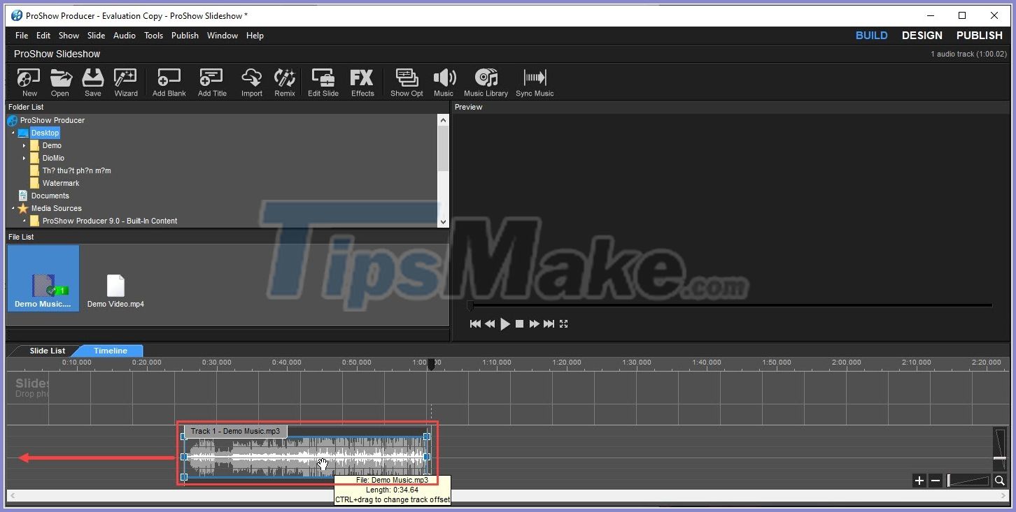Open Show Options via Show Opt icon
This screenshot has height=512, width=1016.
[x=407, y=82]
